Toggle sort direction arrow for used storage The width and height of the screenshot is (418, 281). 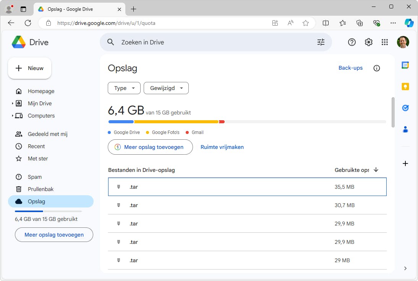376,170
